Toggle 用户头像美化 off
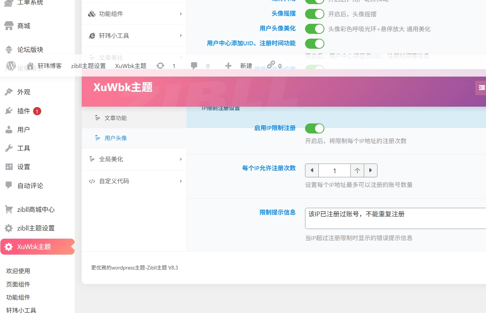486x313 pixels. coord(315,29)
